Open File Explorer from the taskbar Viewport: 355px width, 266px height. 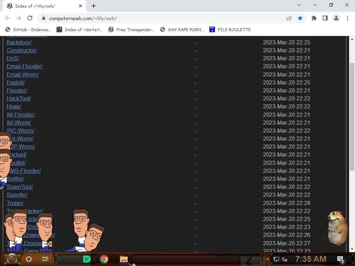pos(124,259)
